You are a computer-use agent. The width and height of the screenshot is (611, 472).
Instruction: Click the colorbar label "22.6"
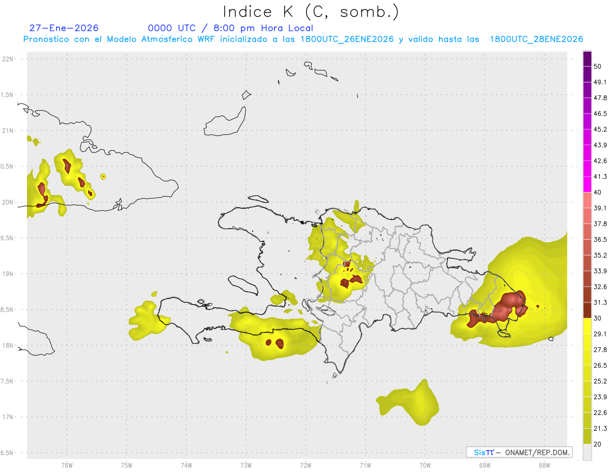[600, 412]
